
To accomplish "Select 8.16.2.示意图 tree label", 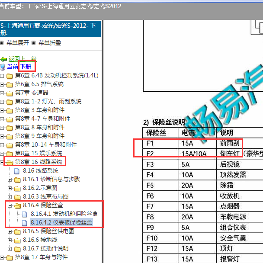I will (40, 188).
